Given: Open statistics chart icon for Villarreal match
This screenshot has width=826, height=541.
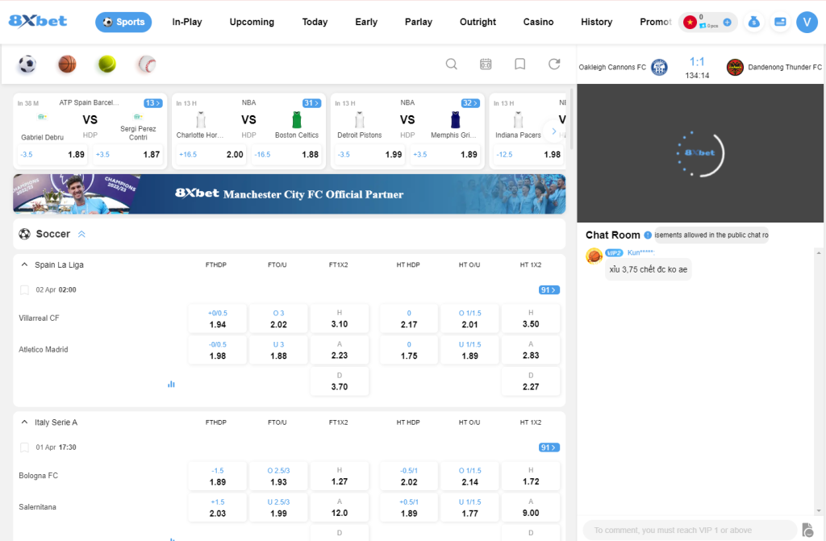Looking at the screenshot, I should click(171, 384).
